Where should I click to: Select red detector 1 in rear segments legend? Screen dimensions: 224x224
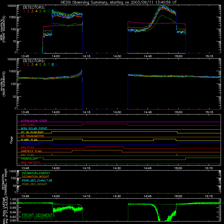(24, 65)
